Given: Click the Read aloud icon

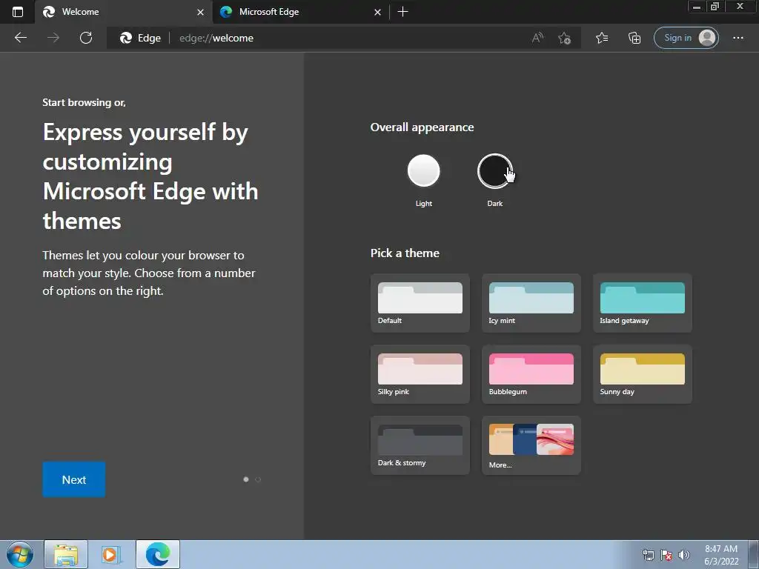Looking at the screenshot, I should [x=537, y=38].
